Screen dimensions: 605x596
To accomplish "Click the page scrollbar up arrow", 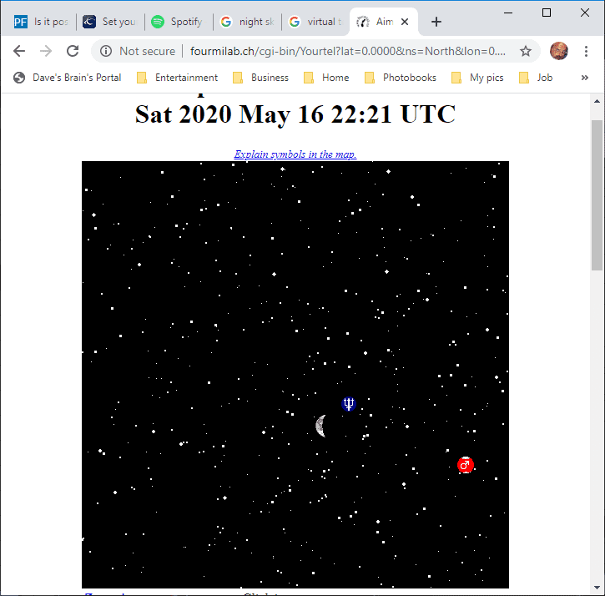I will [x=597, y=101].
